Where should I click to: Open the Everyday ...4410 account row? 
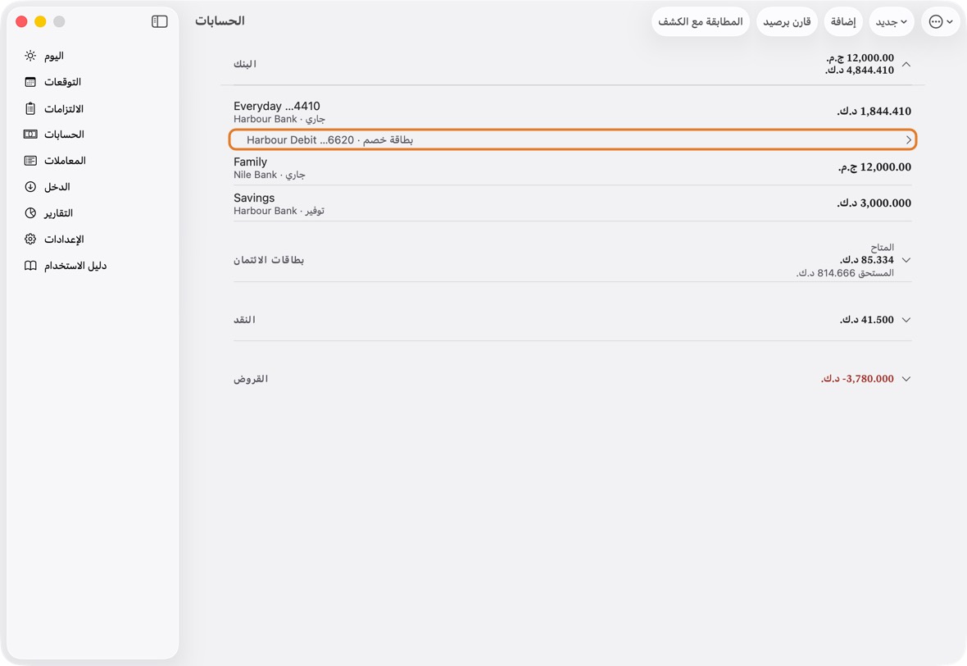572,112
